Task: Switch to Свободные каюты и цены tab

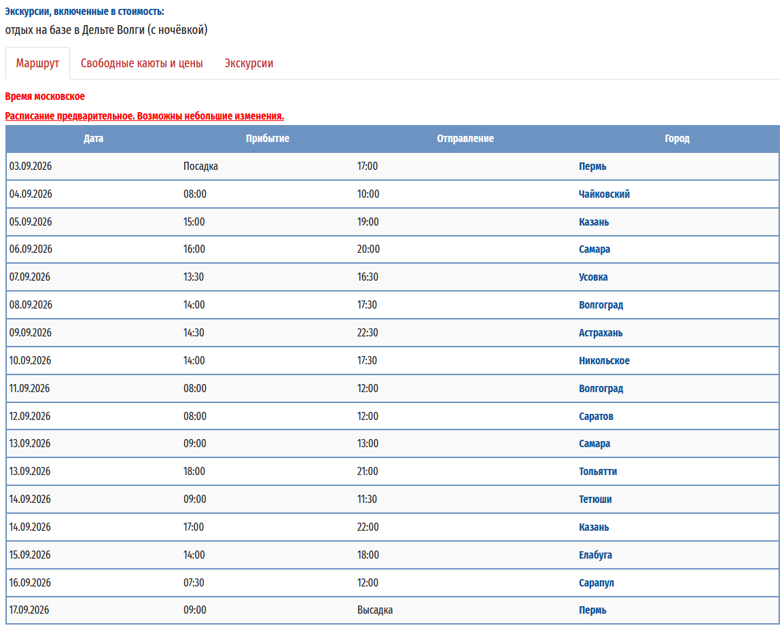Action: click(141, 63)
